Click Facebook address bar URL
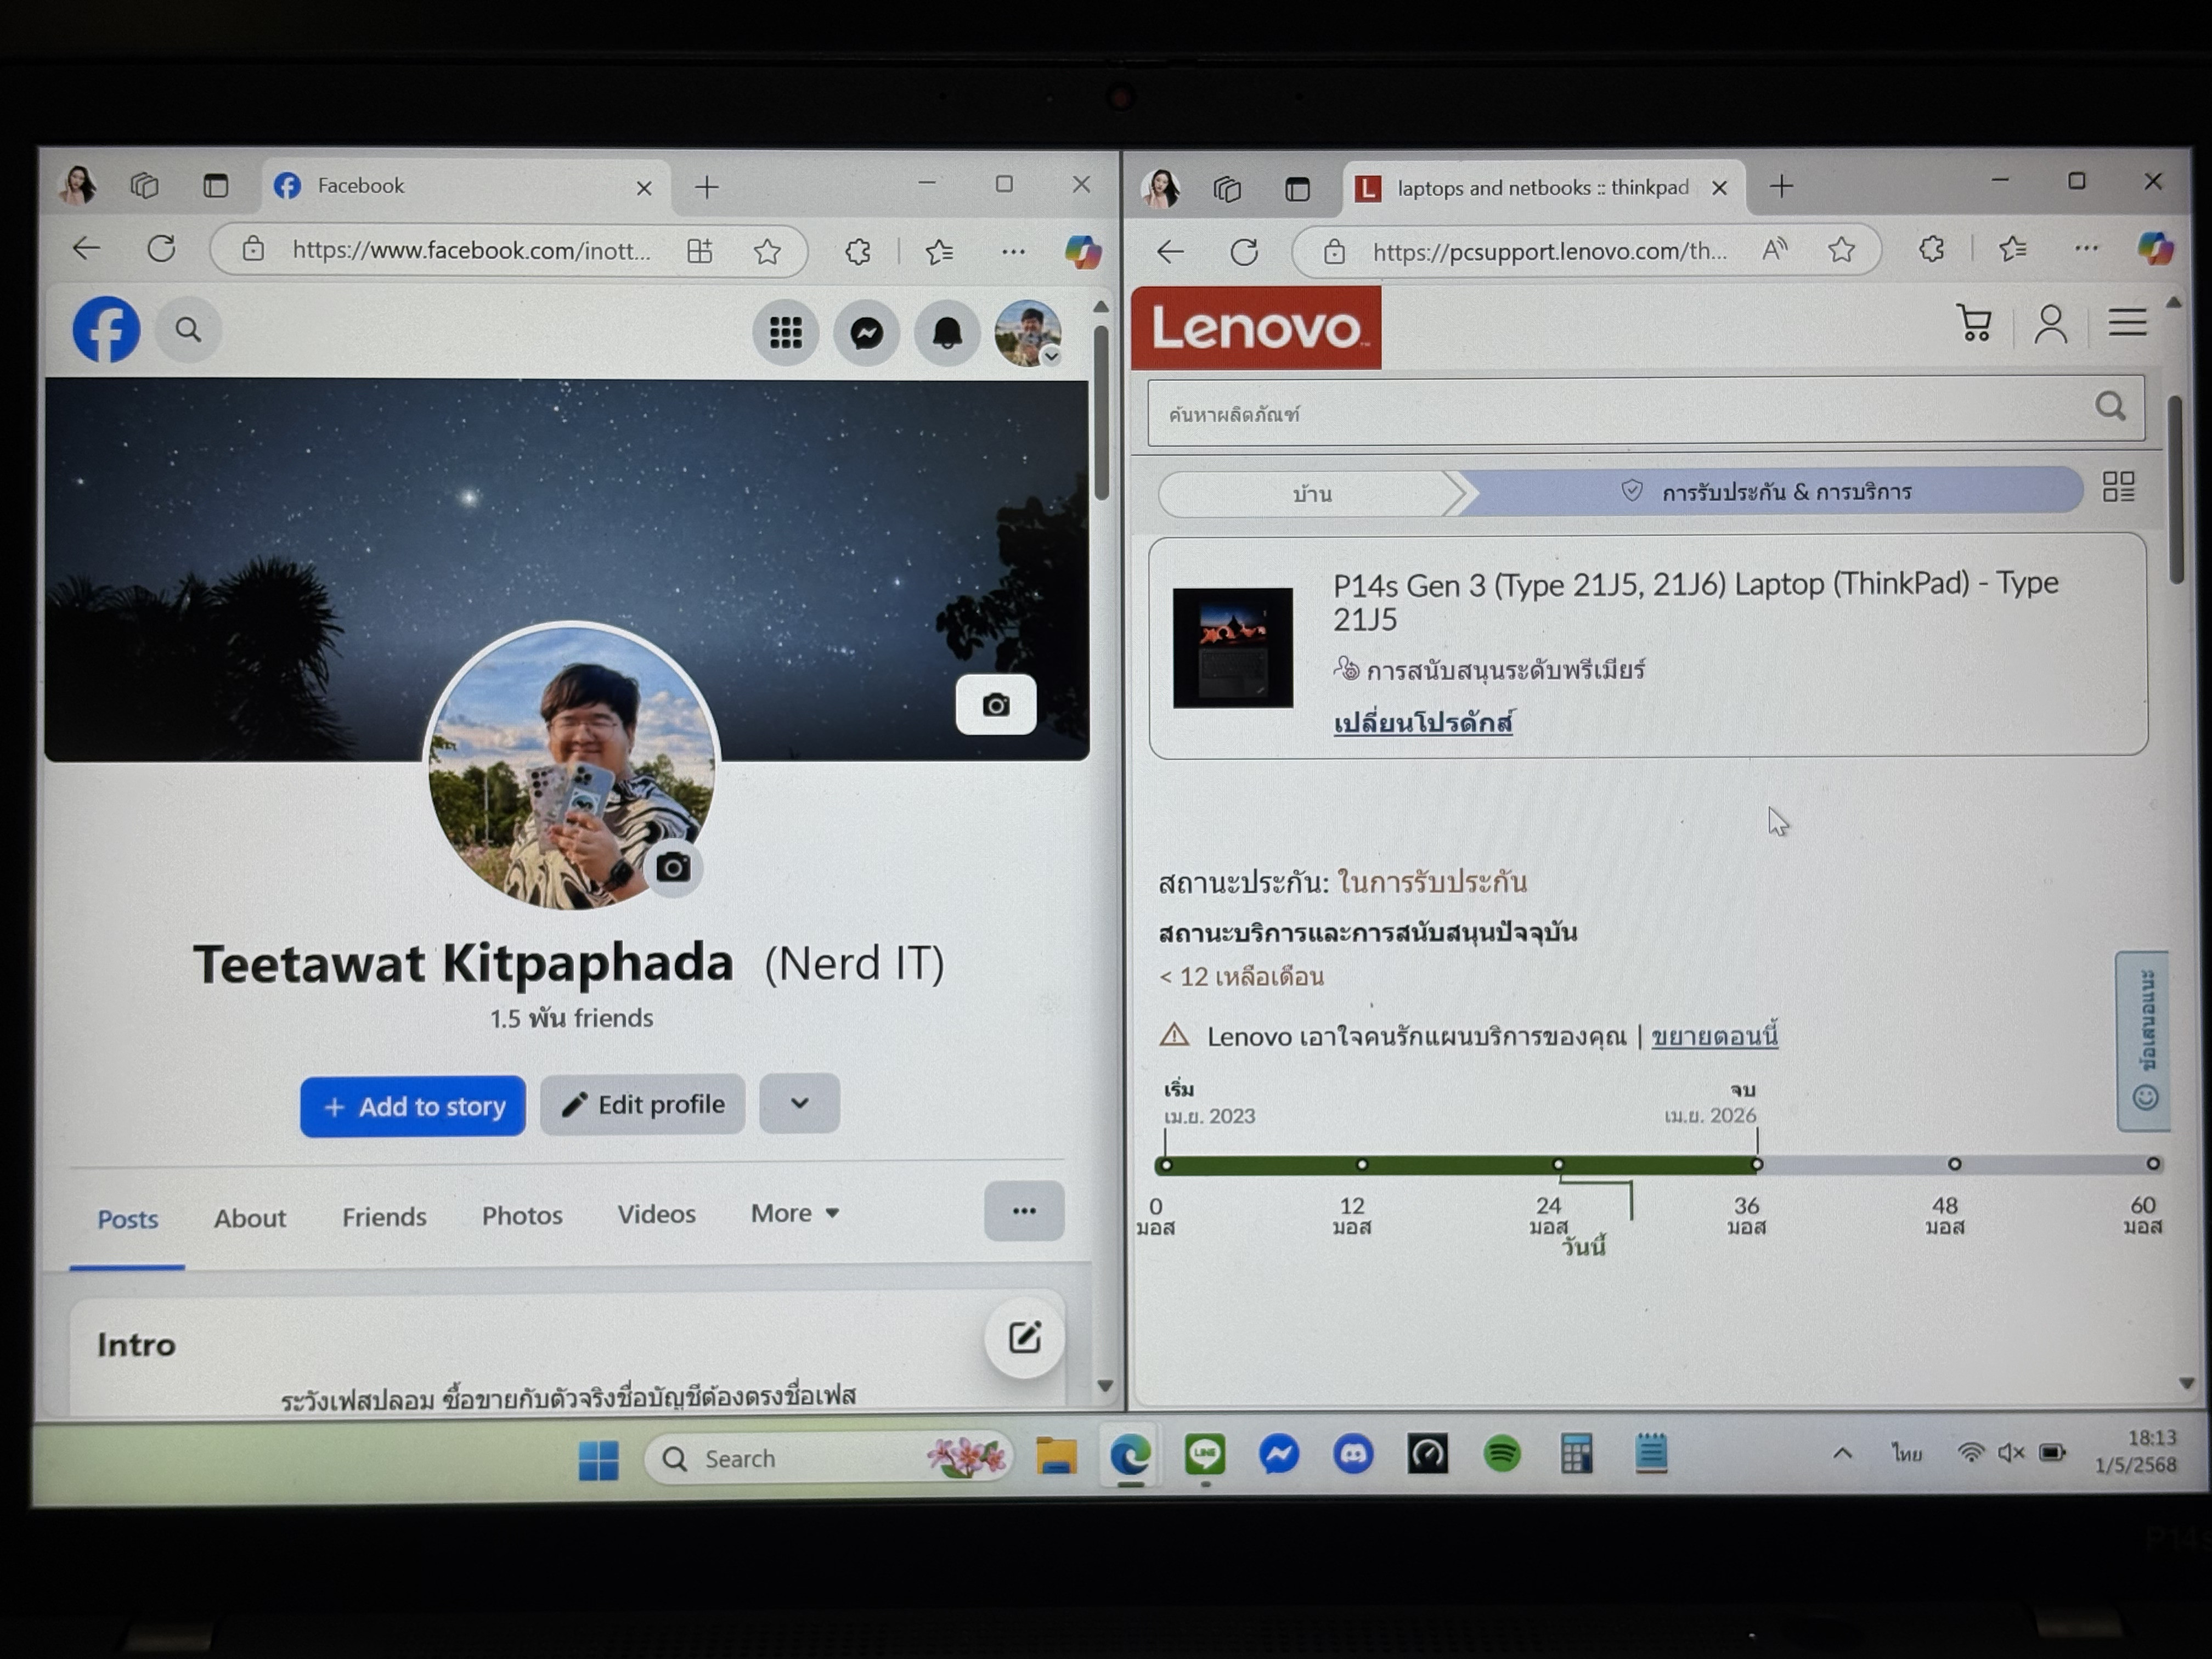This screenshot has height=1659, width=2212. point(471,250)
